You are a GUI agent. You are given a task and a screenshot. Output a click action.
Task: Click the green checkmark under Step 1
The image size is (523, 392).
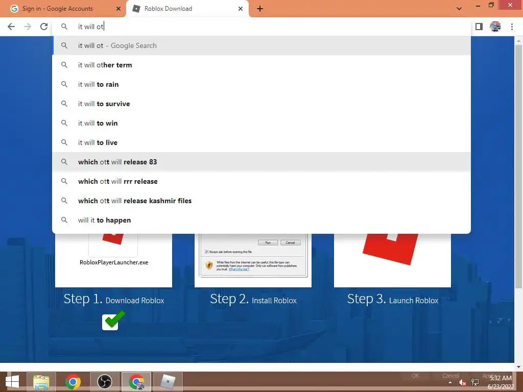pyautogui.click(x=113, y=321)
